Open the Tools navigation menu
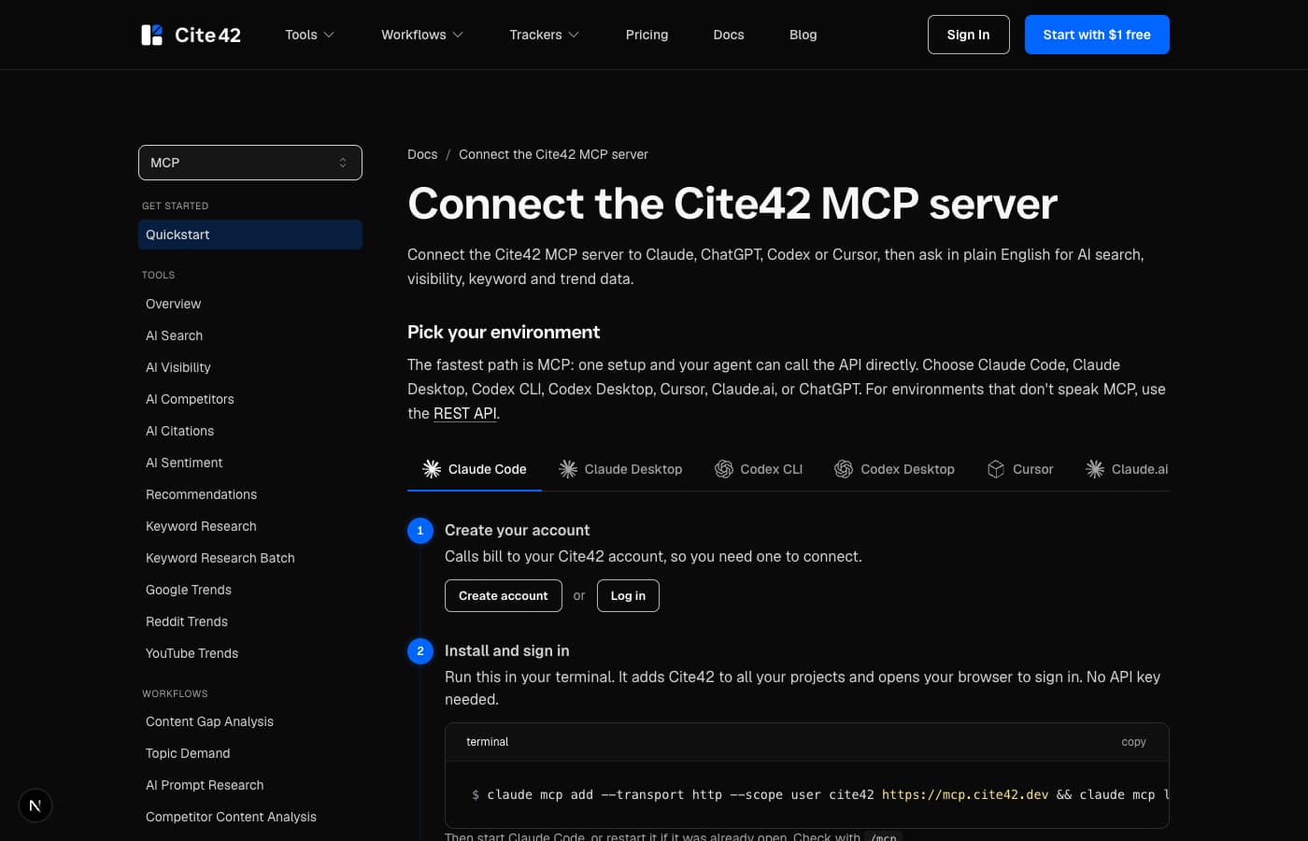This screenshot has height=841, width=1308. point(309,35)
